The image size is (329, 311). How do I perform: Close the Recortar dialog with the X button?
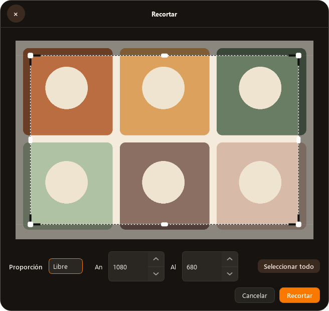[16, 14]
